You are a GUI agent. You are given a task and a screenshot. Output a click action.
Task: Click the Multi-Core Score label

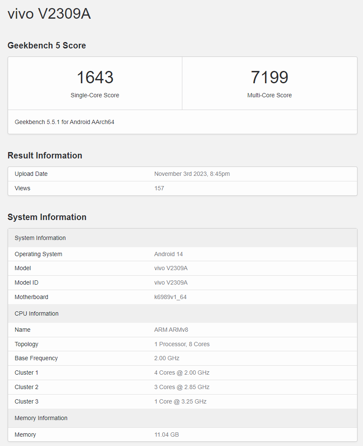coord(269,95)
